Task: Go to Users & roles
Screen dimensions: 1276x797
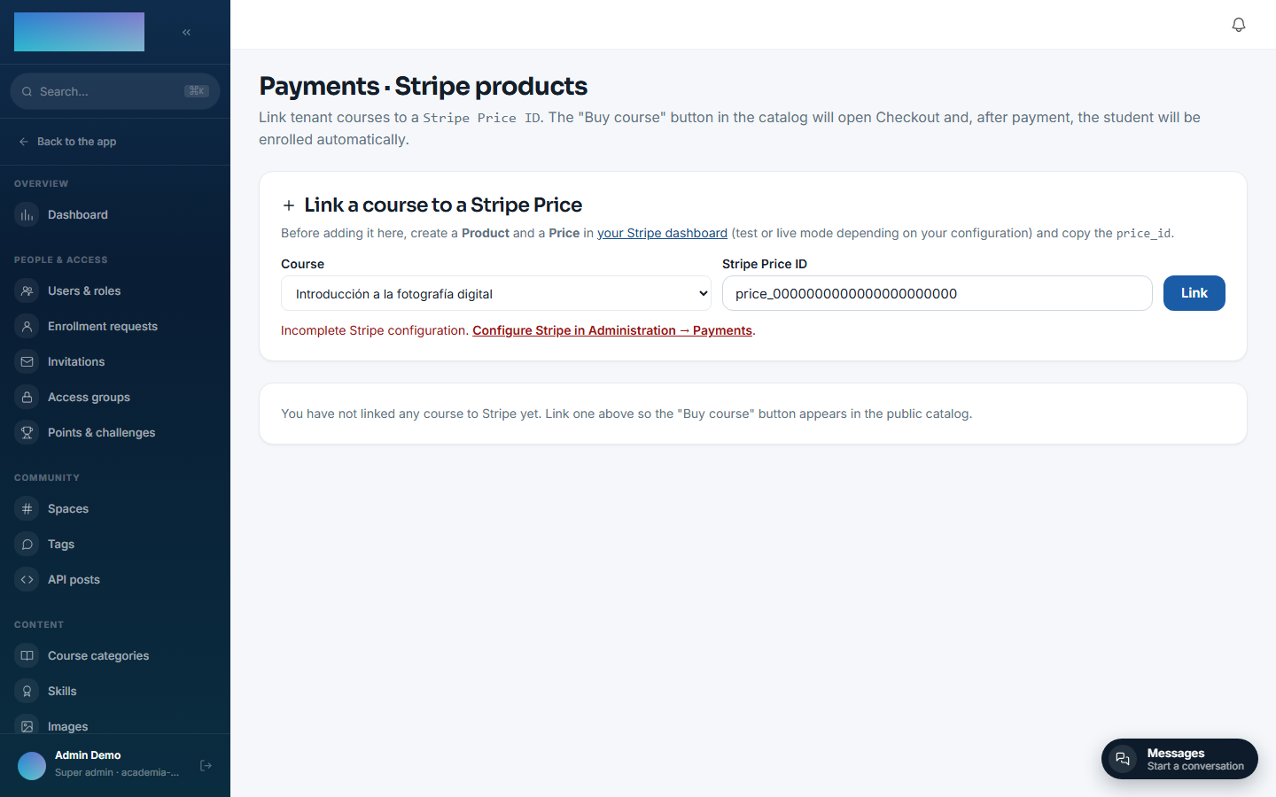Action: coord(115,291)
